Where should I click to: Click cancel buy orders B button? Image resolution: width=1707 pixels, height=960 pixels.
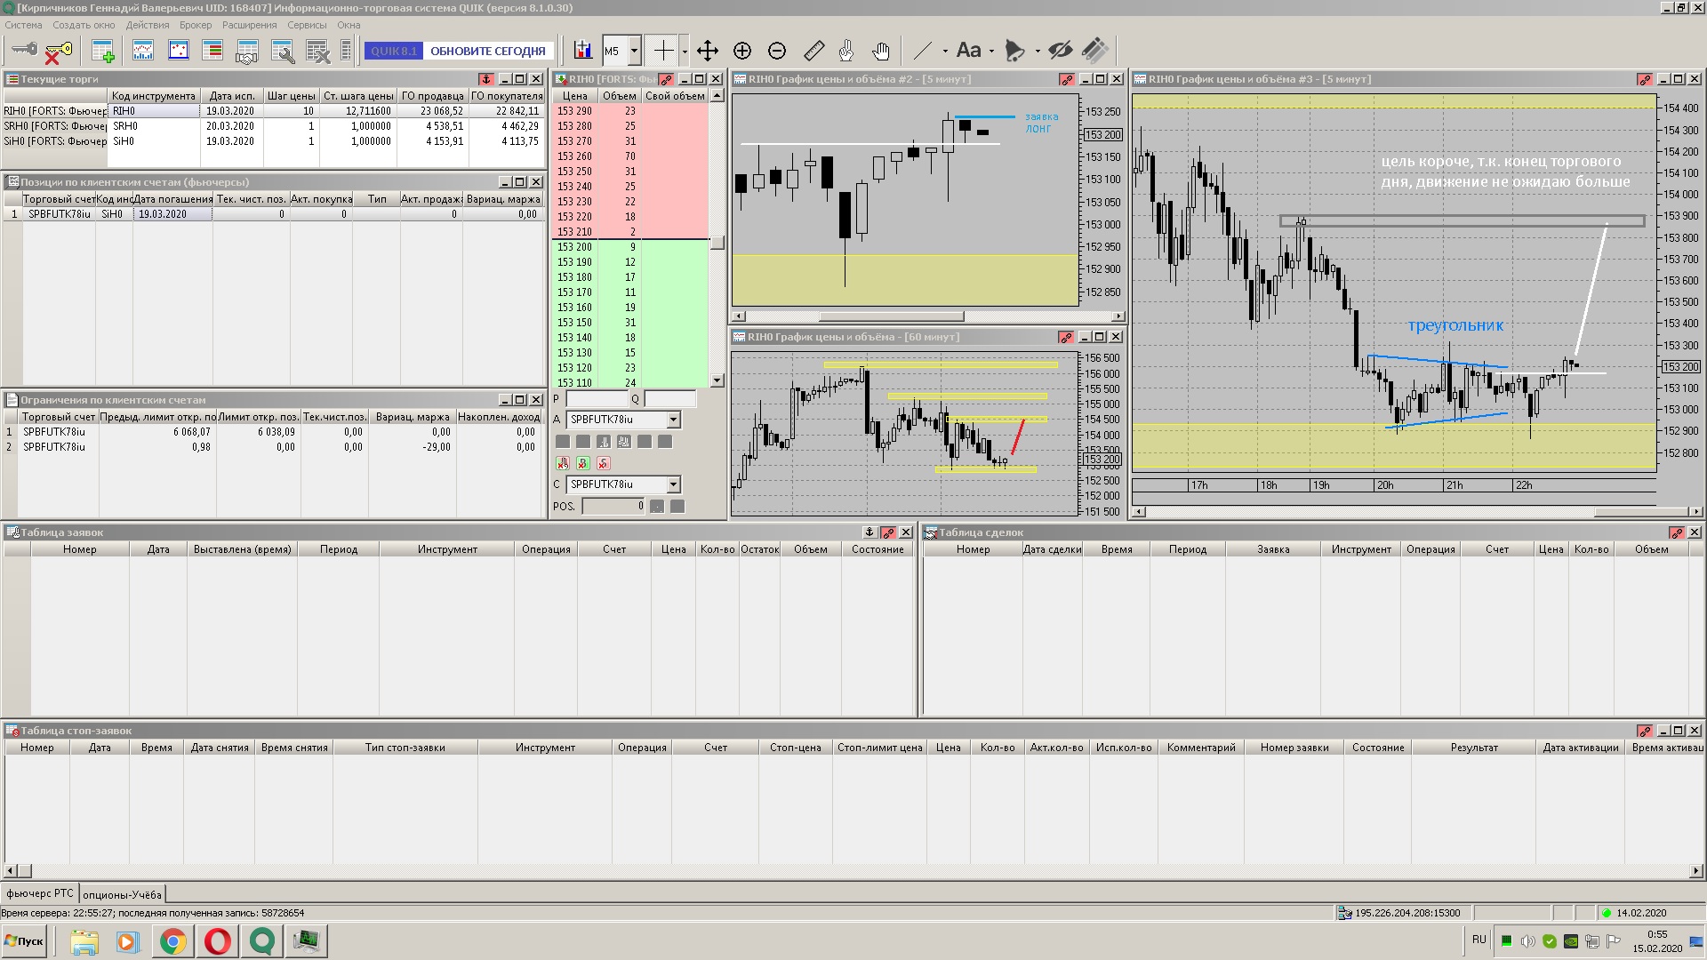(583, 463)
